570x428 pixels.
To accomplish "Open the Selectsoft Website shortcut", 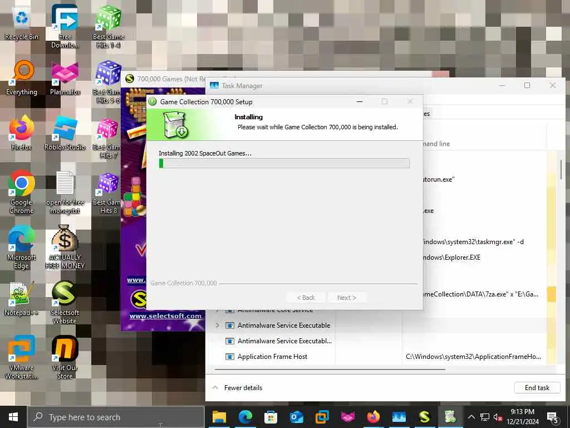I will 65,303.
